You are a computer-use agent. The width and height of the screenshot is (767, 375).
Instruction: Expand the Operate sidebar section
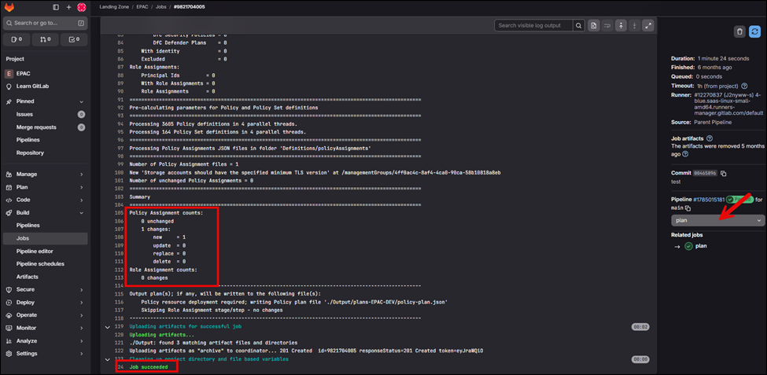46,315
